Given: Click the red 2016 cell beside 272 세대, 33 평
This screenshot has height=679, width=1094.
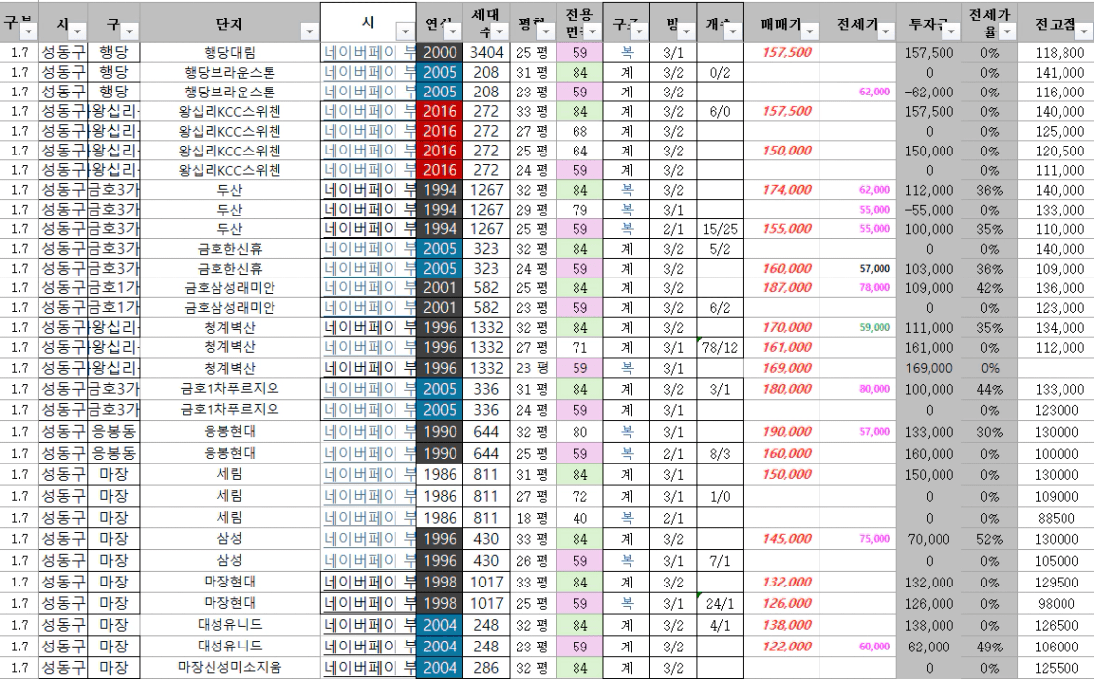Looking at the screenshot, I should (439, 111).
